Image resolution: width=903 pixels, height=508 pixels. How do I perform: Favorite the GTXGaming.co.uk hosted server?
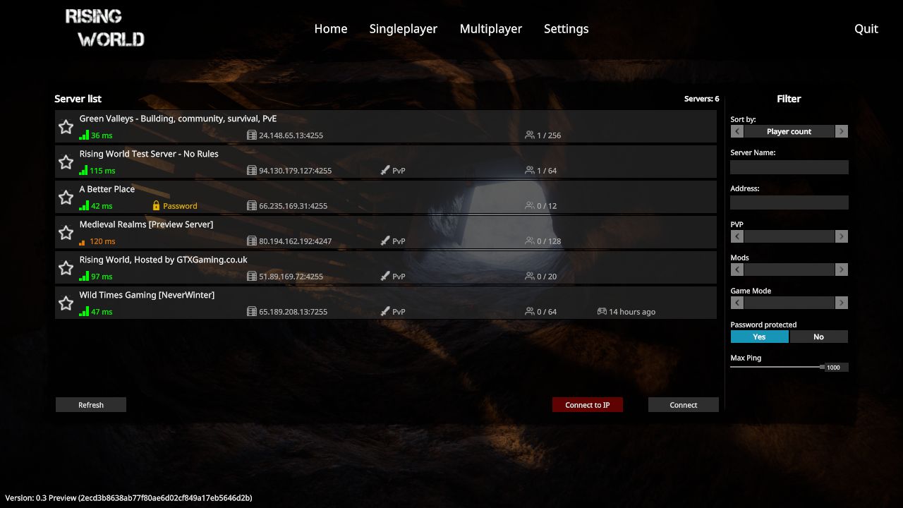tap(66, 268)
